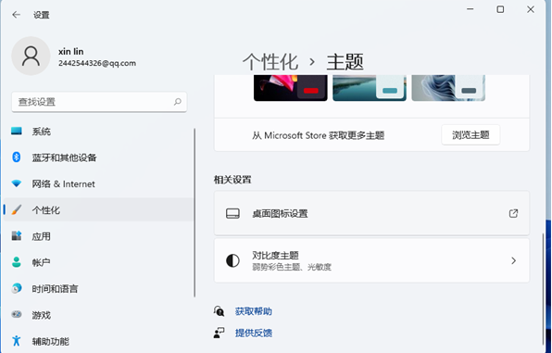Viewport: 552px width, 353px height.
Task: Click the 网络 & Internet wifi icon
Action: click(x=16, y=183)
